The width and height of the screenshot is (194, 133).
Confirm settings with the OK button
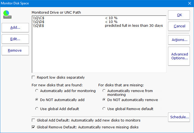pyautogui.click(x=179, y=15)
